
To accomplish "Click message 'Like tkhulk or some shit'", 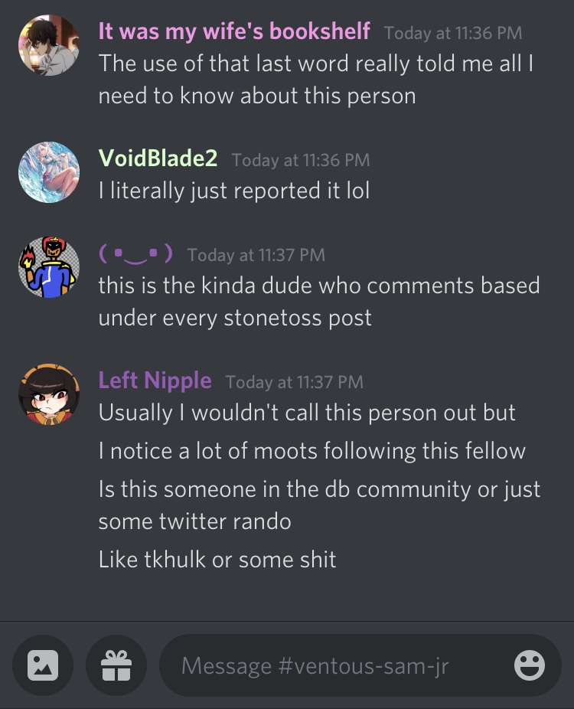I will tap(217, 560).
